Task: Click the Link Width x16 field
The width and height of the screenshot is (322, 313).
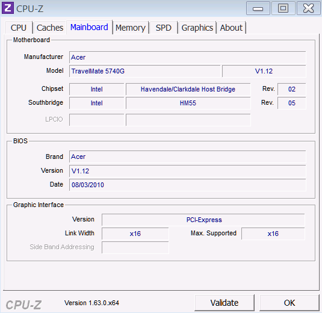Action: (x=135, y=234)
